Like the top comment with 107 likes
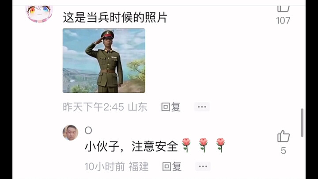This screenshot has height=179, width=318. (283, 8)
